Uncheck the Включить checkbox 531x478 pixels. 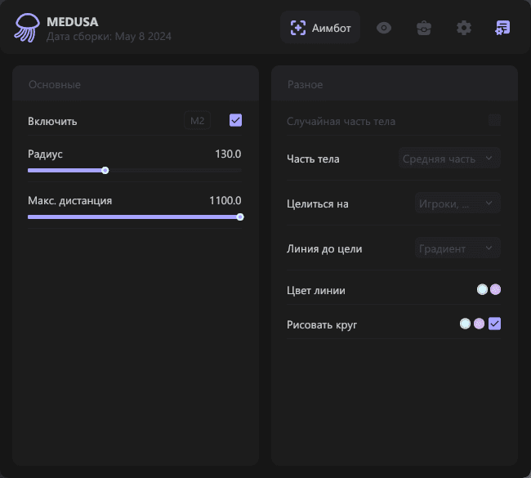[235, 121]
